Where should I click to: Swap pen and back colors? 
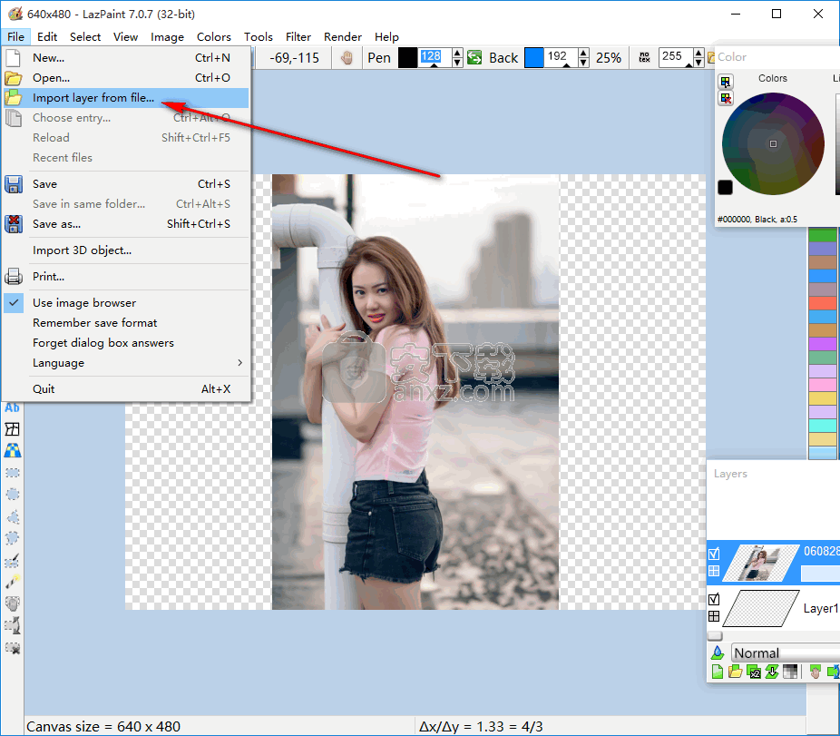pos(474,57)
